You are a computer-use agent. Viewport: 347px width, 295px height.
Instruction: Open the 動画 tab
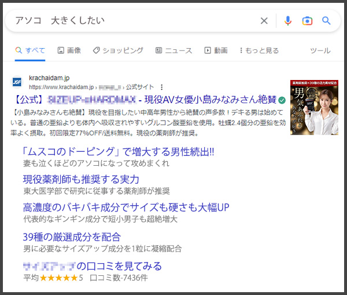pyautogui.click(x=216, y=50)
